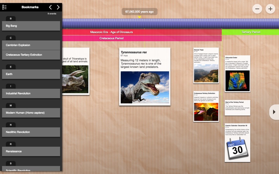
Task: Open Start of the Tertiary Period card
Action: click(x=237, y=108)
